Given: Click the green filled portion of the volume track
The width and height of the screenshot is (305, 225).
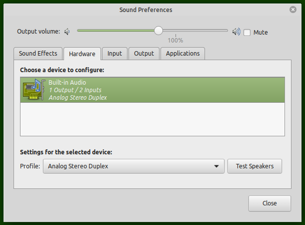Looking at the screenshot, I should tap(116, 31).
